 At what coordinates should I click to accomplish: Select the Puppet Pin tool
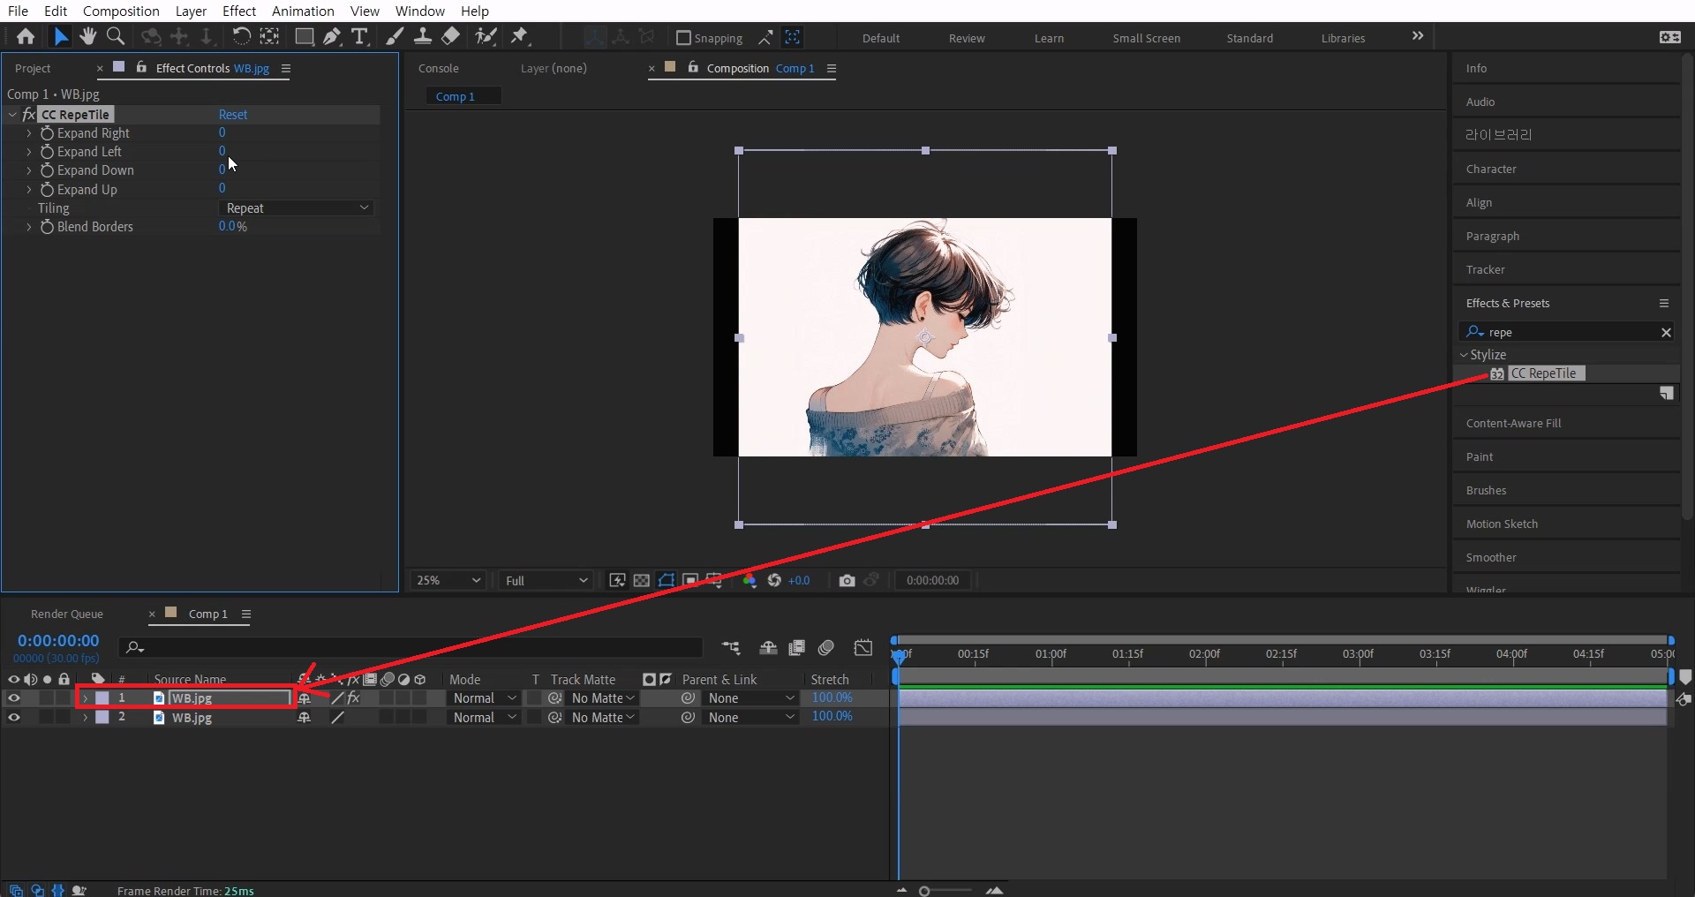pyautogui.click(x=519, y=37)
